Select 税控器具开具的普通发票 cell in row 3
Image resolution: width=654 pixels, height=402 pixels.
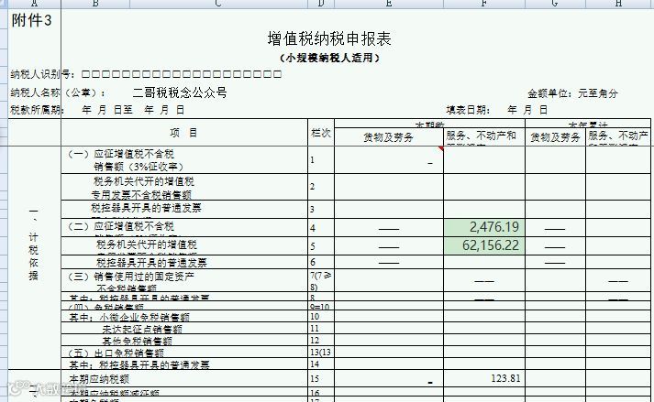tap(184, 210)
